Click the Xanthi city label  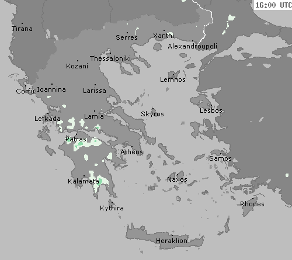(x=164, y=36)
